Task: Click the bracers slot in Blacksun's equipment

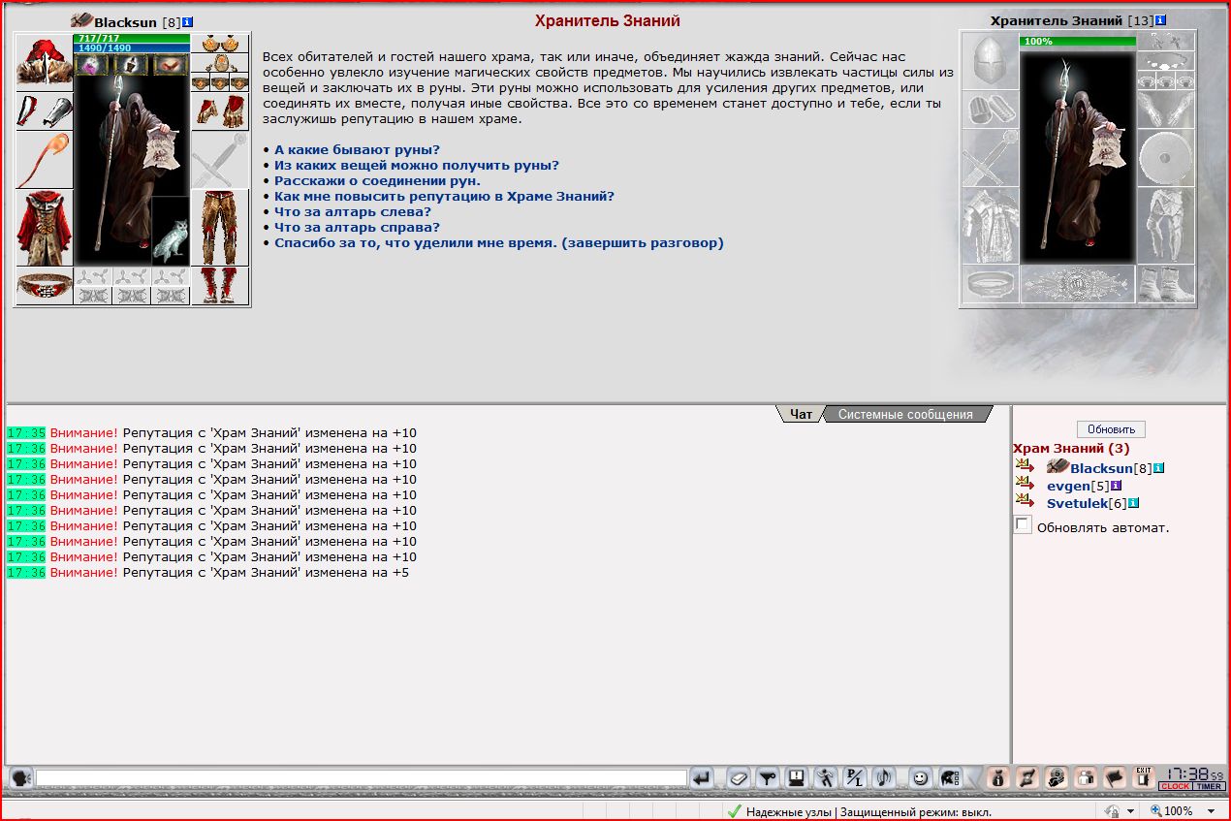Action: (x=45, y=111)
